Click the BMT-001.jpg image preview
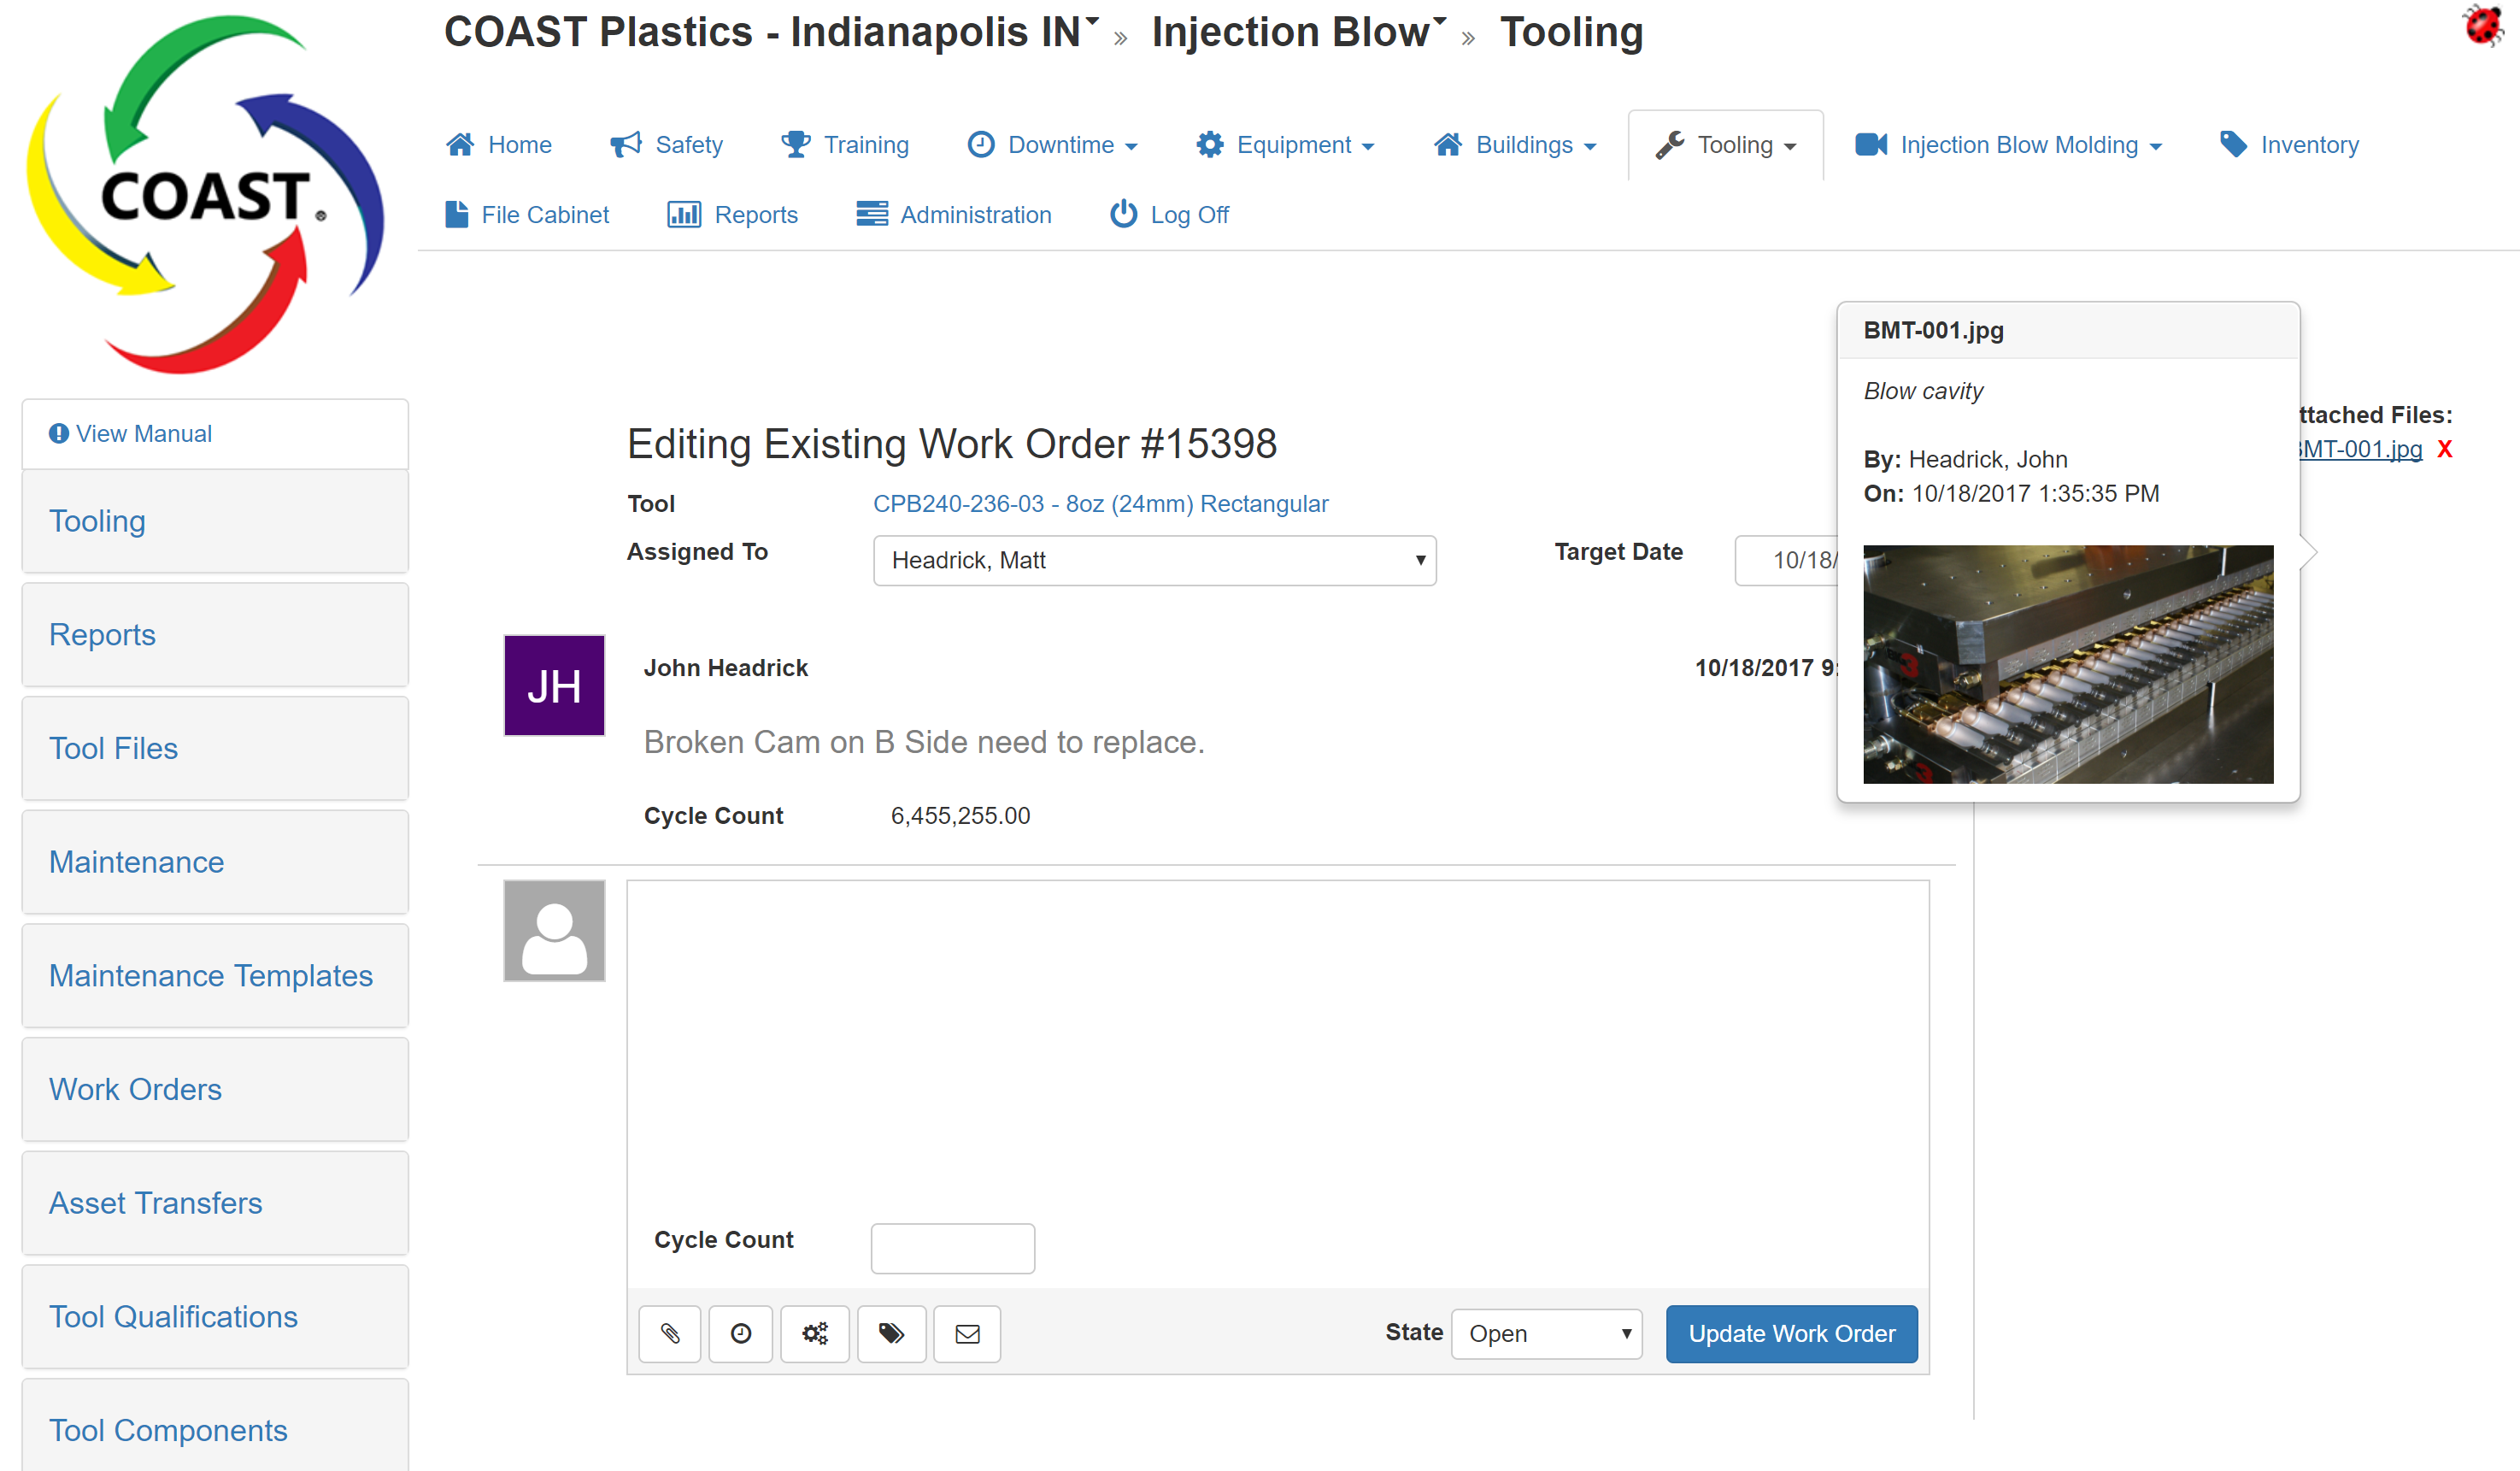This screenshot has width=2520, height=1471. click(2068, 663)
